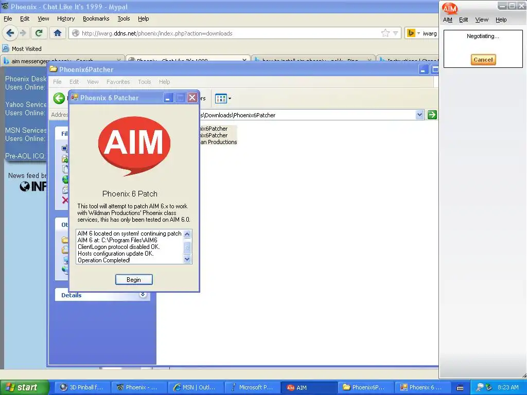This screenshot has width=527, height=395.
Task: Reload the current browser page
Action: [39, 33]
